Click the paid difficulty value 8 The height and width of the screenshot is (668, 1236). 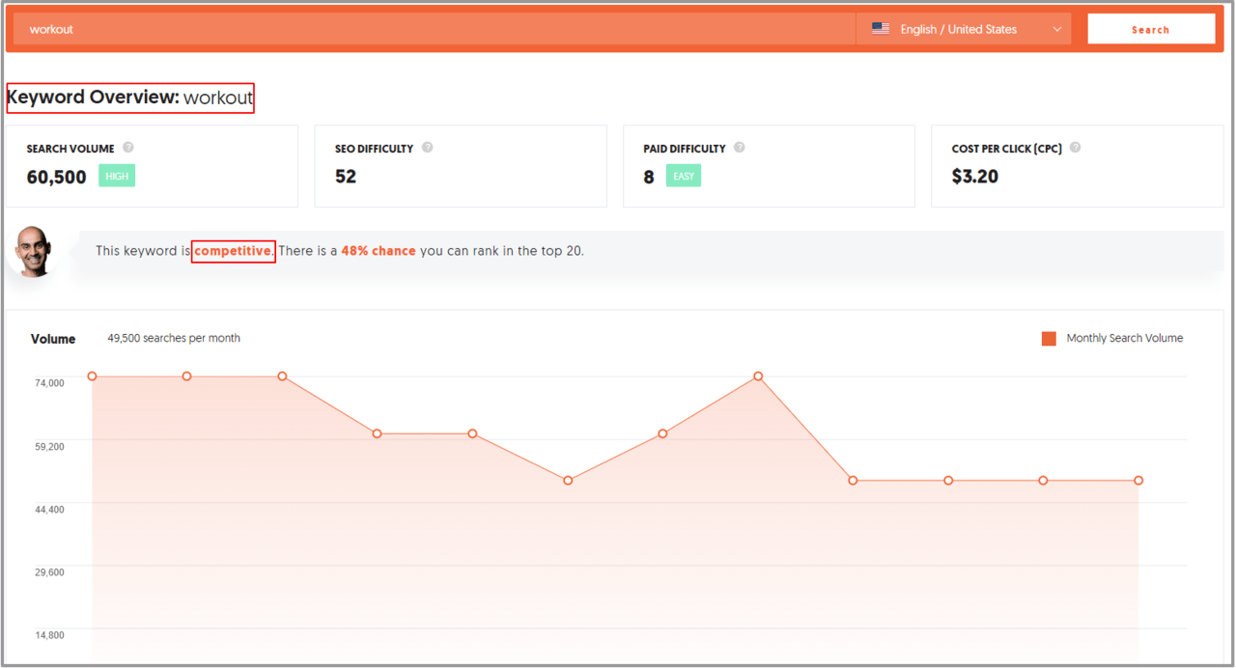[649, 177]
